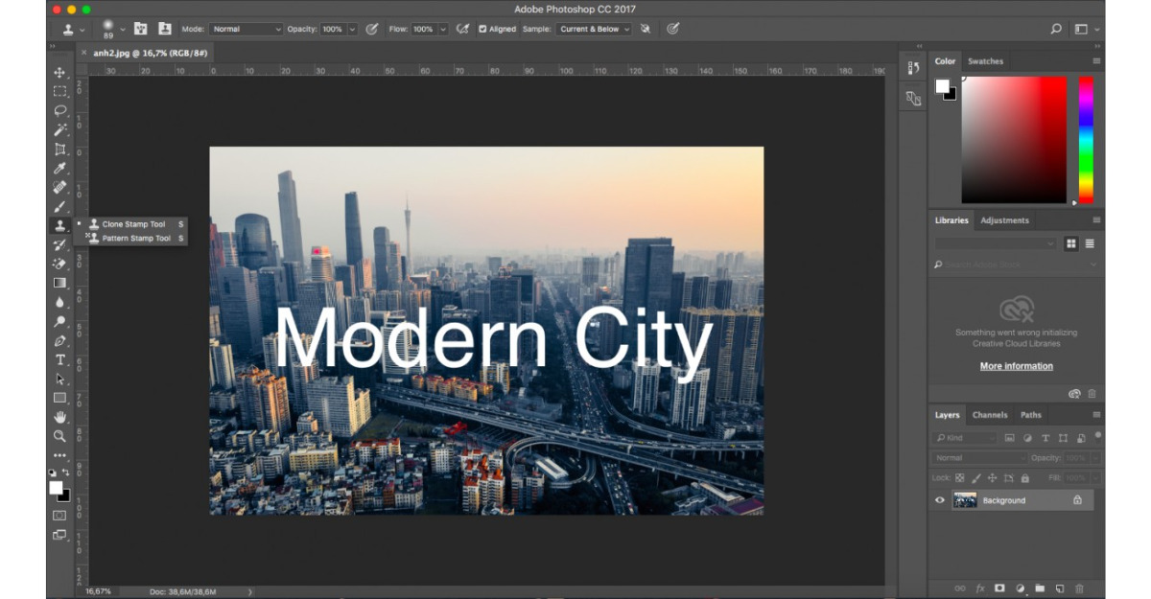Image resolution: width=1151 pixels, height=599 pixels.
Task: Switch libraries to grid view
Action: [x=1071, y=243]
